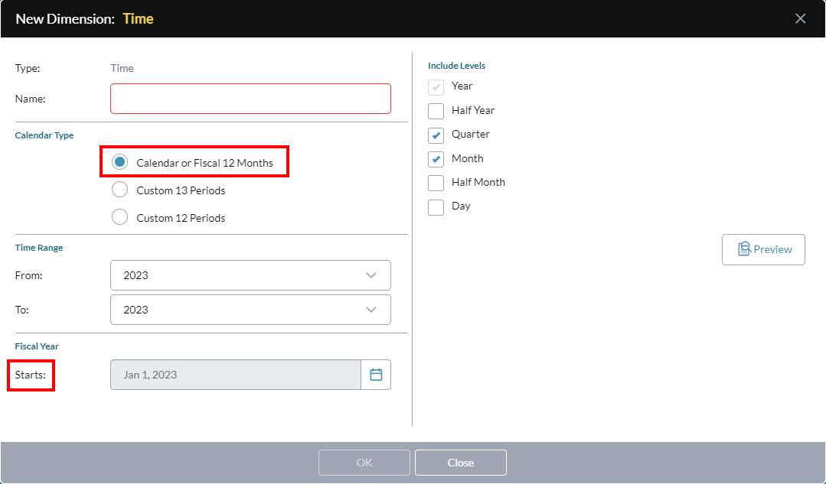Uncheck the Quarter level checkbox
Viewport: 826px width, 484px height.
click(436, 135)
